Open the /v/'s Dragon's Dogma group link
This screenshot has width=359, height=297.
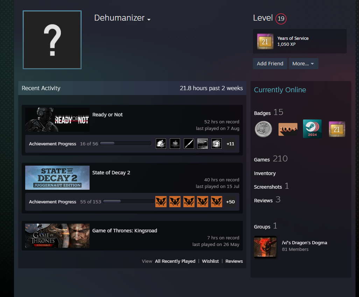[304, 242]
